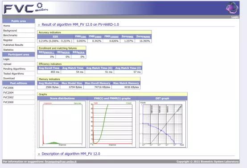
Task: Open Pending Algorithms
Action: pyautogui.click(x=14, y=69)
